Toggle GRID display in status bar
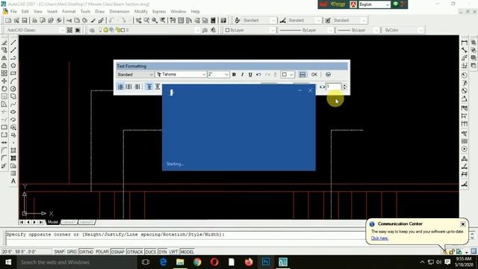Screen dimensions: 478x269 tap(72, 252)
